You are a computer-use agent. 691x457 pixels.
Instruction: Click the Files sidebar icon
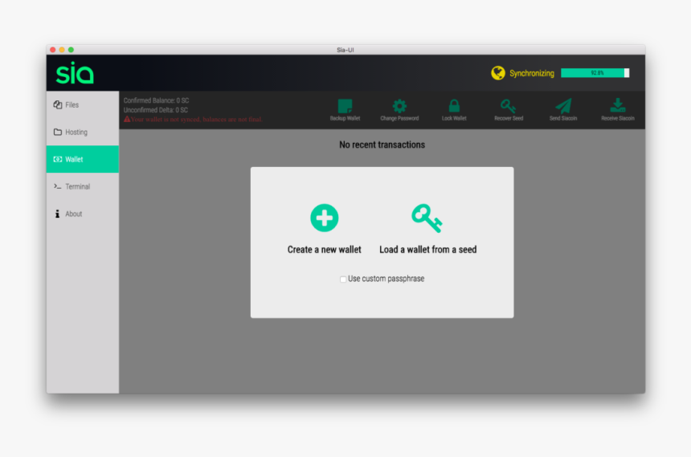58,105
